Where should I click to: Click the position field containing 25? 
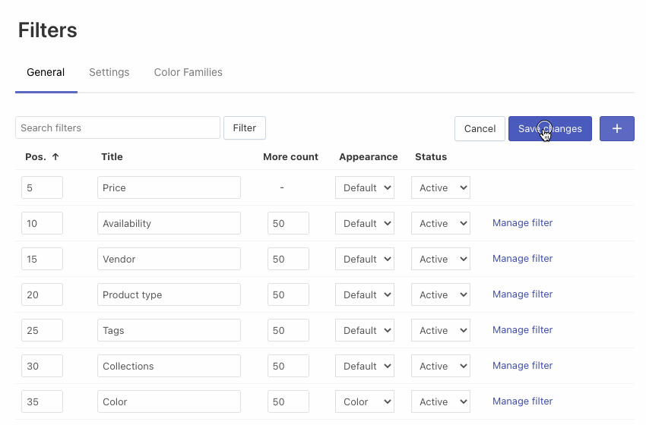pyautogui.click(x=42, y=330)
